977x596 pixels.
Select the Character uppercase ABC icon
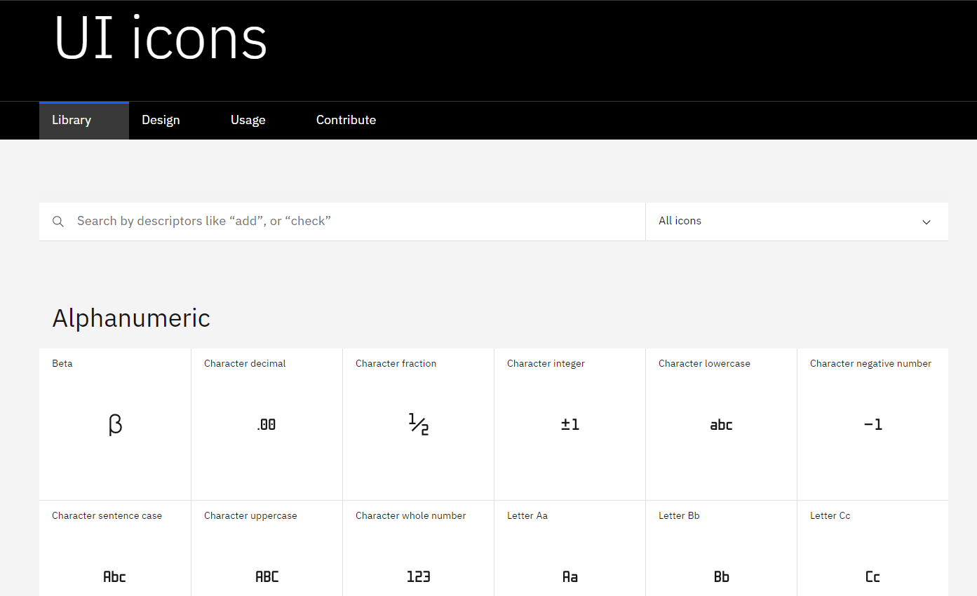pyautogui.click(x=267, y=576)
